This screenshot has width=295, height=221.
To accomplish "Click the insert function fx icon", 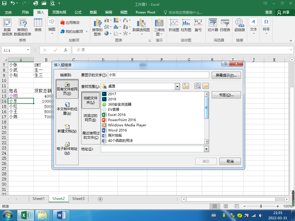I will click(66, 50).
